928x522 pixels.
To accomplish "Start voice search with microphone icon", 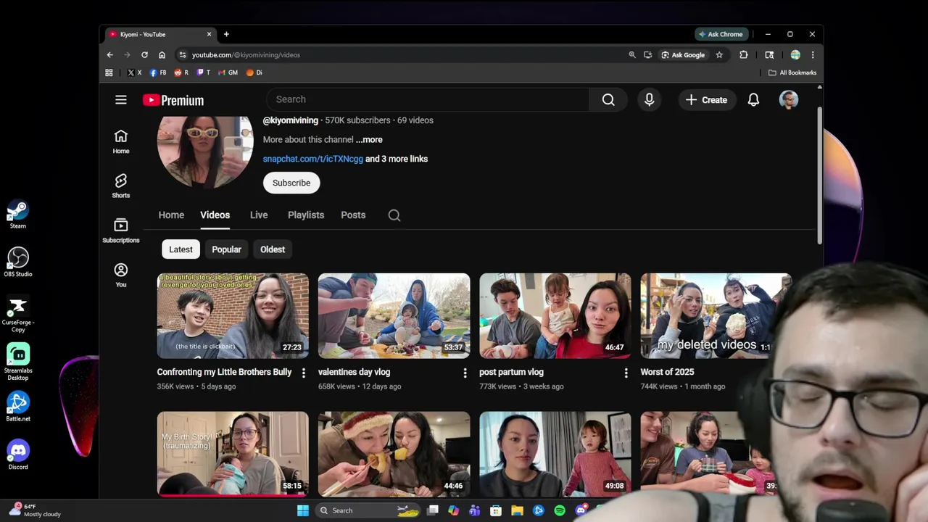I will tap(650, 100).
